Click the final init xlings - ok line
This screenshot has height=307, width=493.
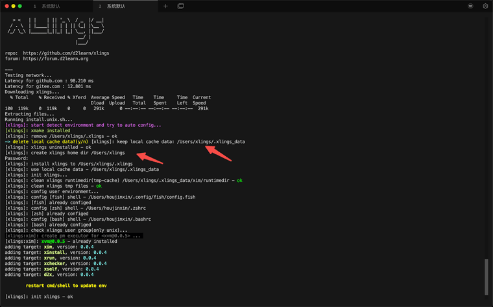click(39, 297)
